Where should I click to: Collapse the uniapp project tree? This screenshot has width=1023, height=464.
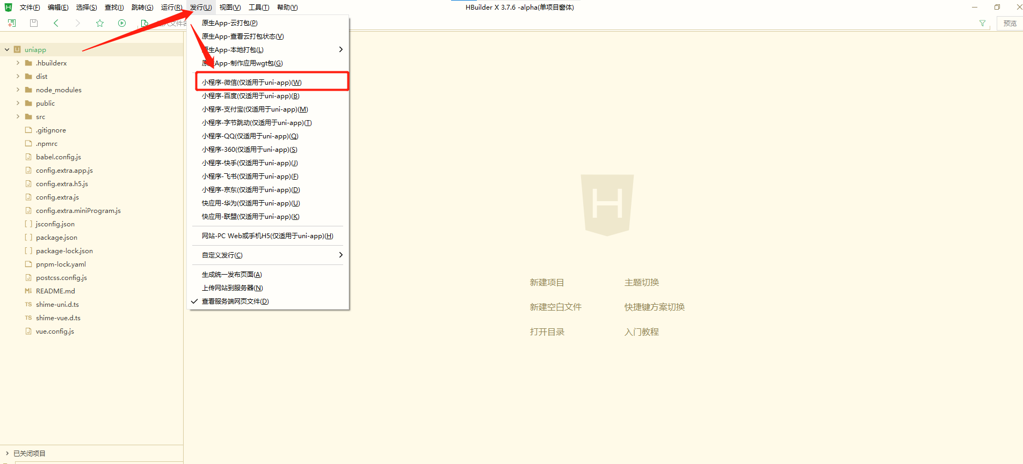(x=7, y=49)
